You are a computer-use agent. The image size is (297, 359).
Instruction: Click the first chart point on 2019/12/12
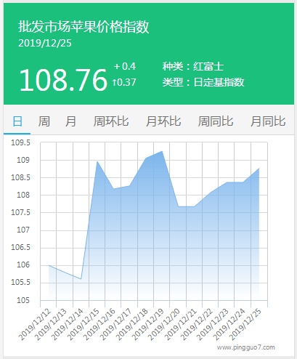click(x=49, y=265)
